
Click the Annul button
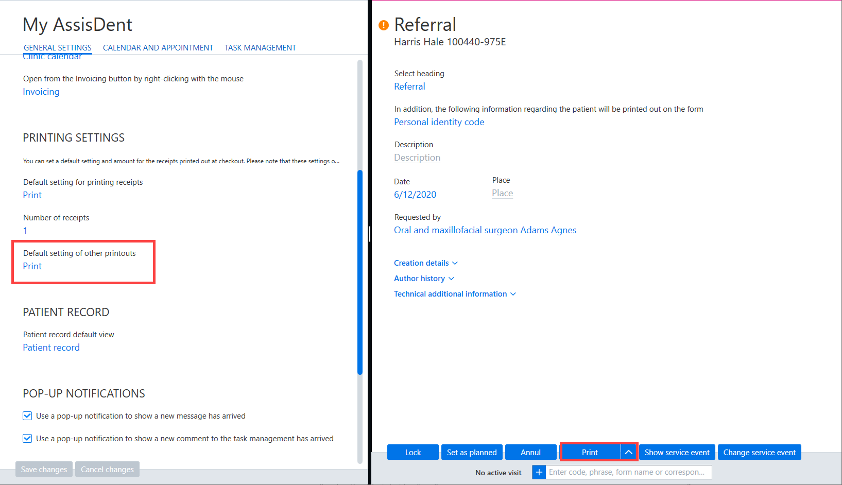(530, 452)
